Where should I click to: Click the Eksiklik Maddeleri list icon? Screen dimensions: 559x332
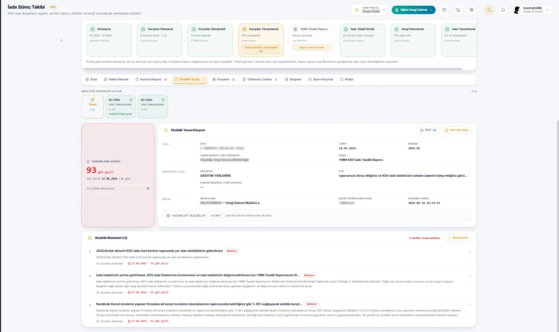point(90,238)
